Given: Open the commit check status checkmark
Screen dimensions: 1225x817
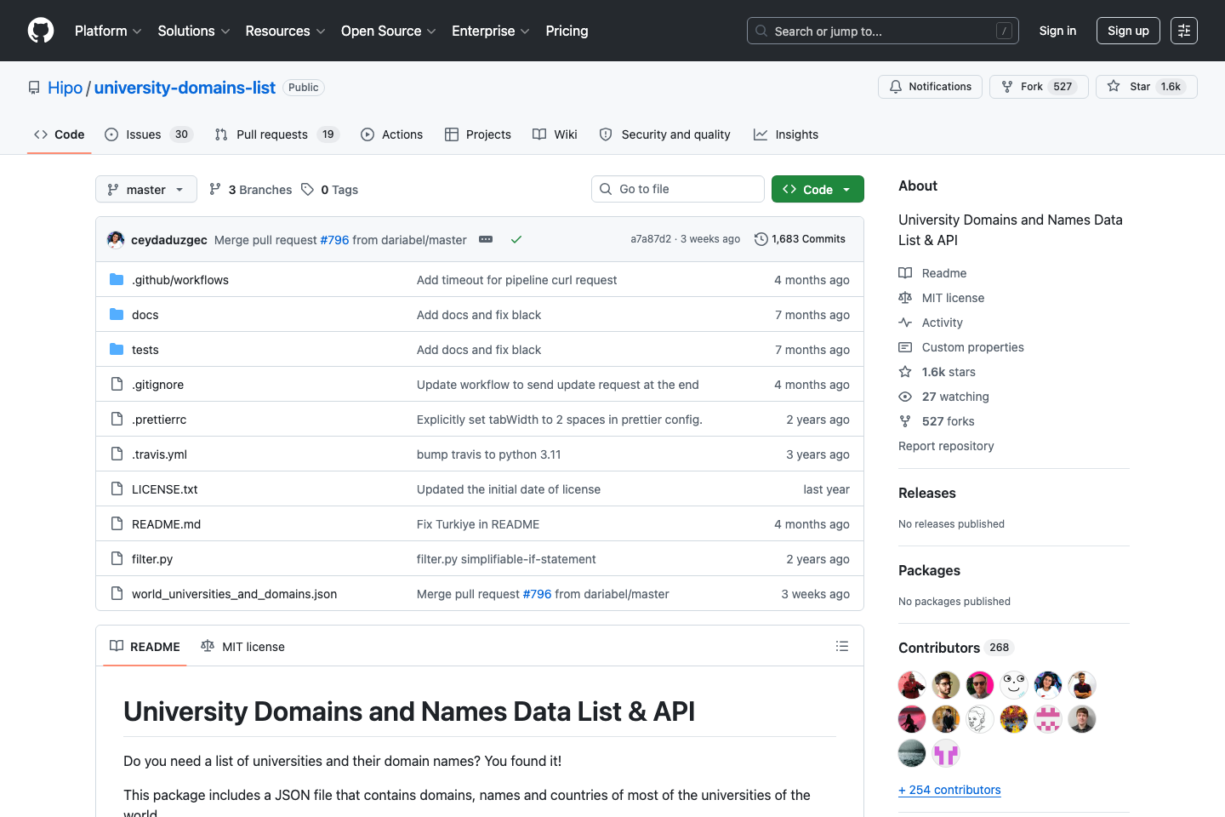Looking at the screenshot, I should (x=516, y=239).
